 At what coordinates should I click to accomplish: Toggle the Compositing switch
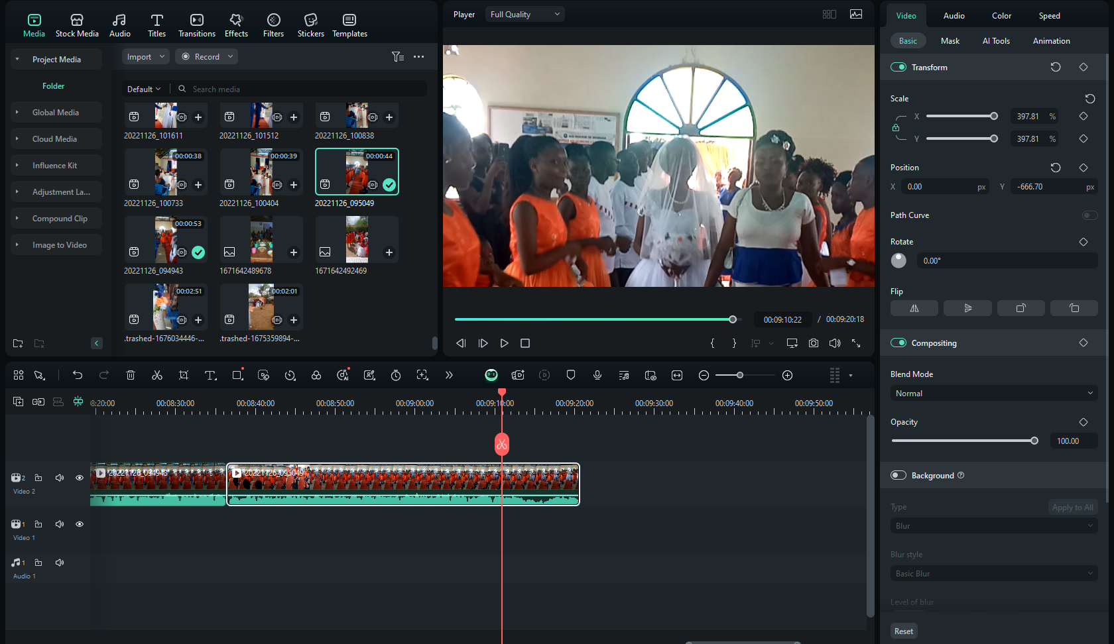pyautogui.click(x=898, y=343)
